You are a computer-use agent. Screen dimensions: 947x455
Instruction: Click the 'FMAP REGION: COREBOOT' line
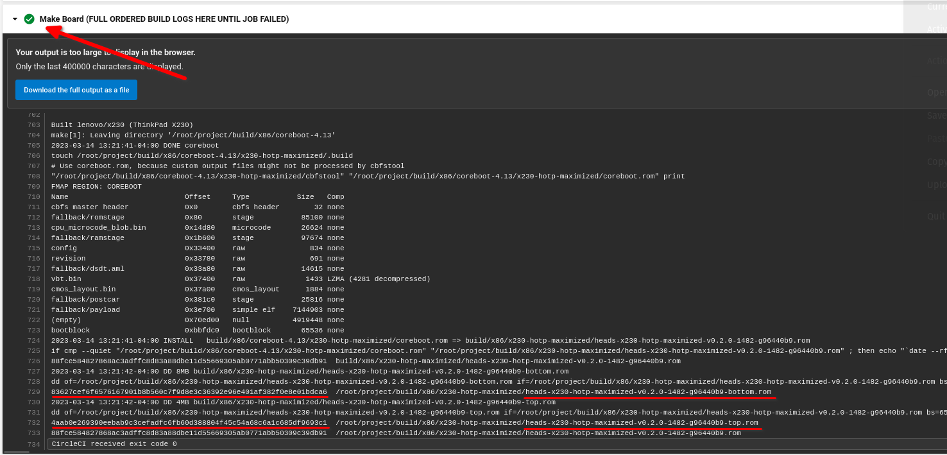point(96,187)
